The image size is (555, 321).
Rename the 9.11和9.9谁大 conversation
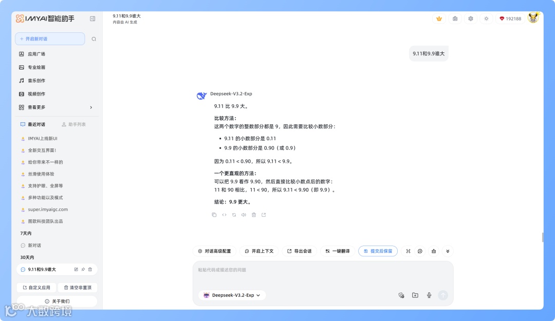coord(76,269)
